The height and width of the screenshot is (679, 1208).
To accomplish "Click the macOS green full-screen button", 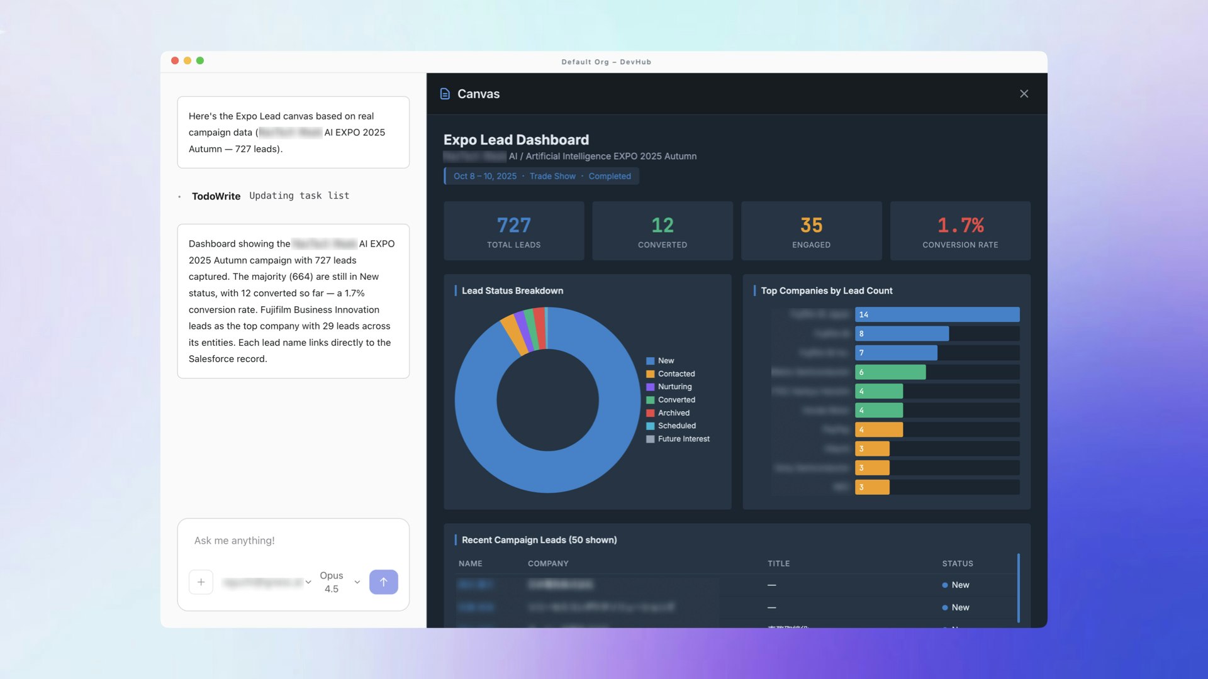I will point(200,60).
